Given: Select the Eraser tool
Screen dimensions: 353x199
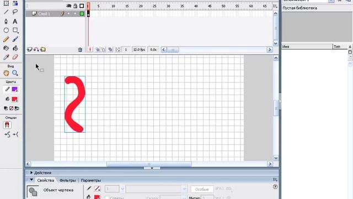Looking at the screenshot, I should 15,57.
